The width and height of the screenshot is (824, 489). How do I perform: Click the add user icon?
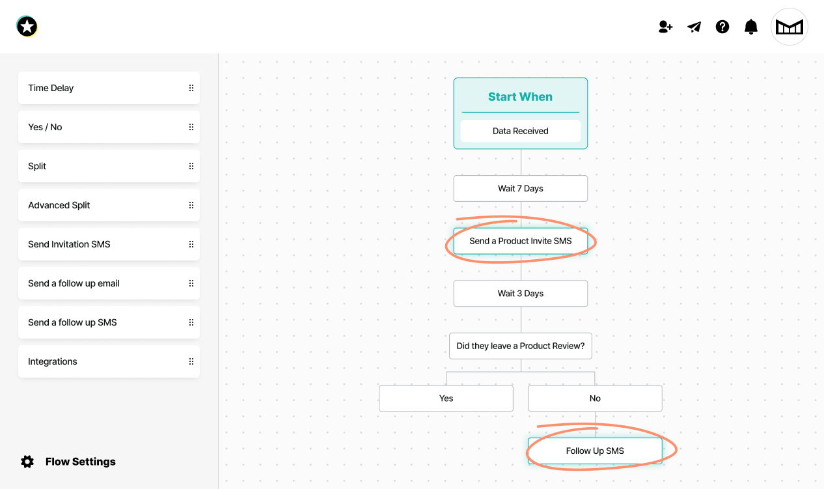click(x=665, y=27)
